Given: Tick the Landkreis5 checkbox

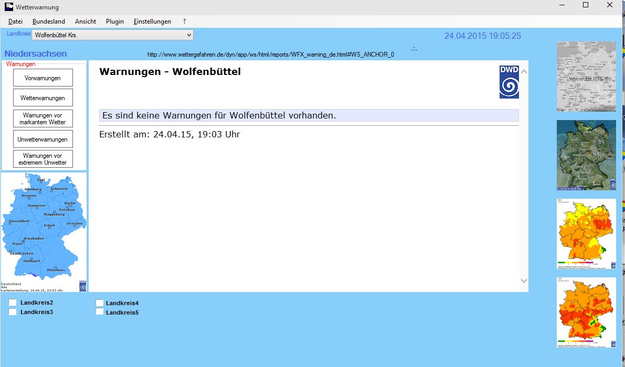Looking at the screenshot, I should point(100,312).
